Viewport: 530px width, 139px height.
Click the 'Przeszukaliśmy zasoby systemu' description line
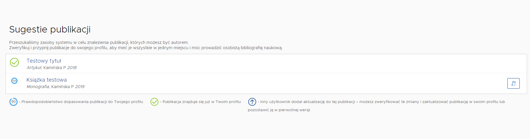point(99,42)
